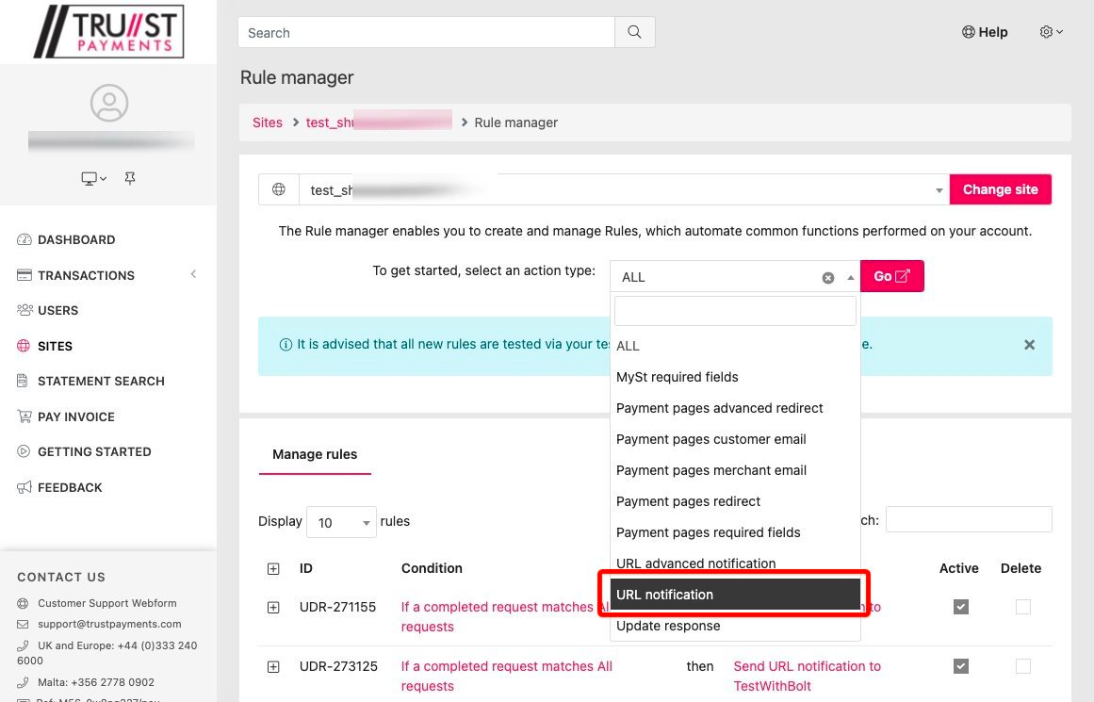Click the Trust Payments logo
Screen dimensions: 1094x702
[x=109, y=31]
